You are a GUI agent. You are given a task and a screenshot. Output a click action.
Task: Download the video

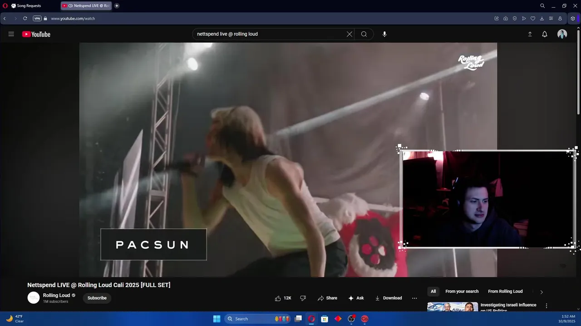coord(389,298)
